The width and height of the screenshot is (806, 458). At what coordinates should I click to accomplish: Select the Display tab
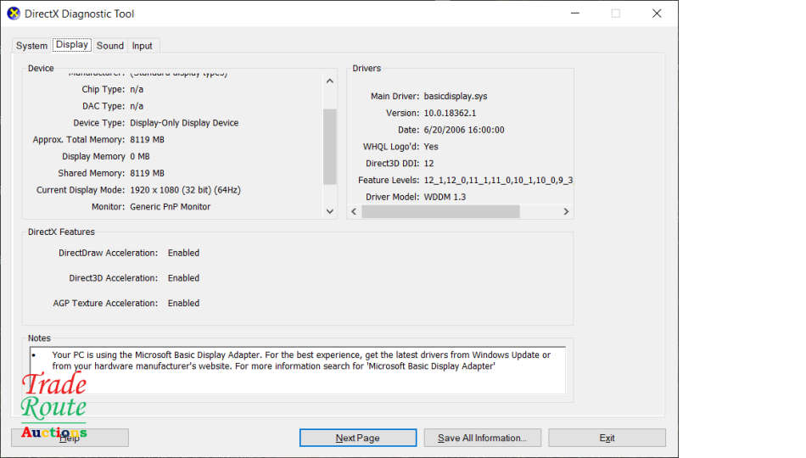(x=72, y=45)
